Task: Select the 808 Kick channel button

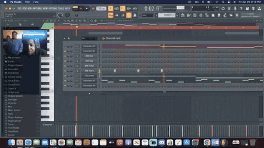Action: (x=89, y=56)
